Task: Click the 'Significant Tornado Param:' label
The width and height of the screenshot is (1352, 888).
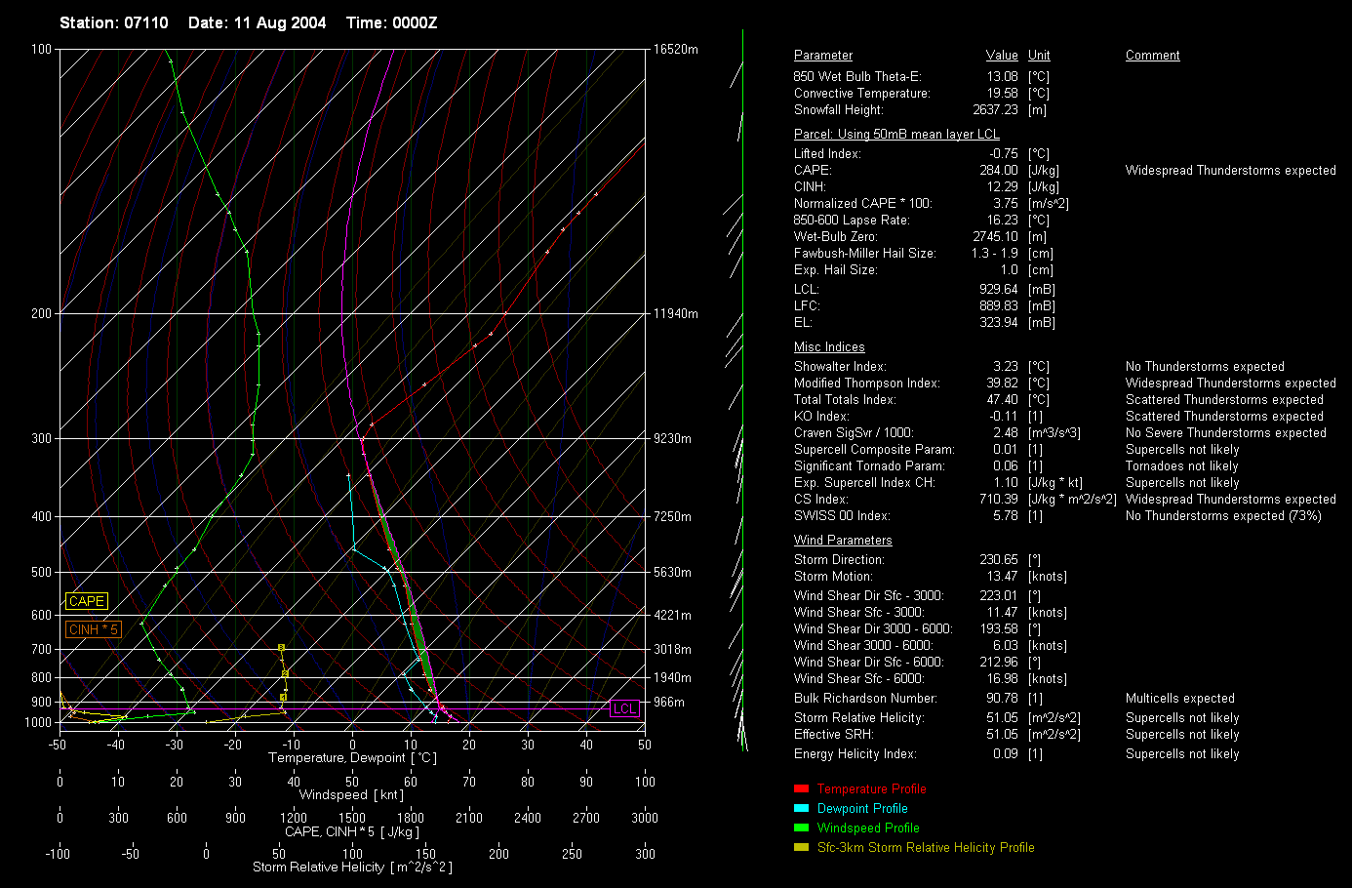Action: click(869, 465)
